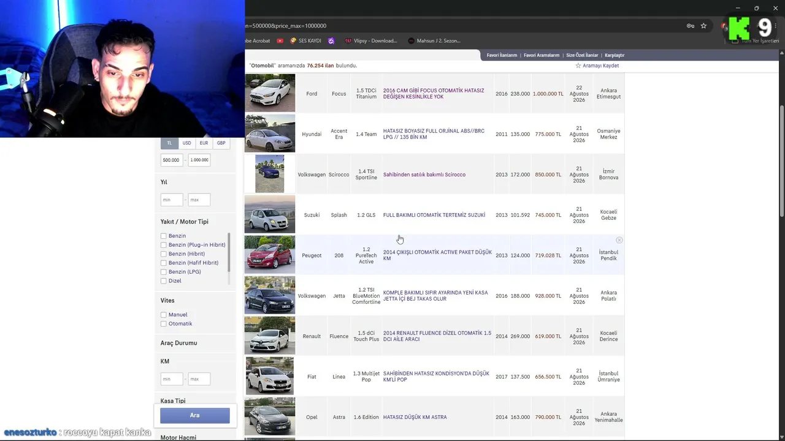The width and height of the screenshot is (785, 441).
Task: Select the USD currency tab
Action: pyautogui.click(x=186, y=143)
